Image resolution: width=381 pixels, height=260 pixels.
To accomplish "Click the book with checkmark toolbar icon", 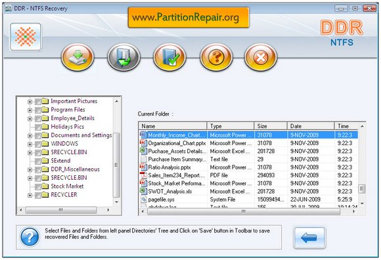I will point(169,57).
